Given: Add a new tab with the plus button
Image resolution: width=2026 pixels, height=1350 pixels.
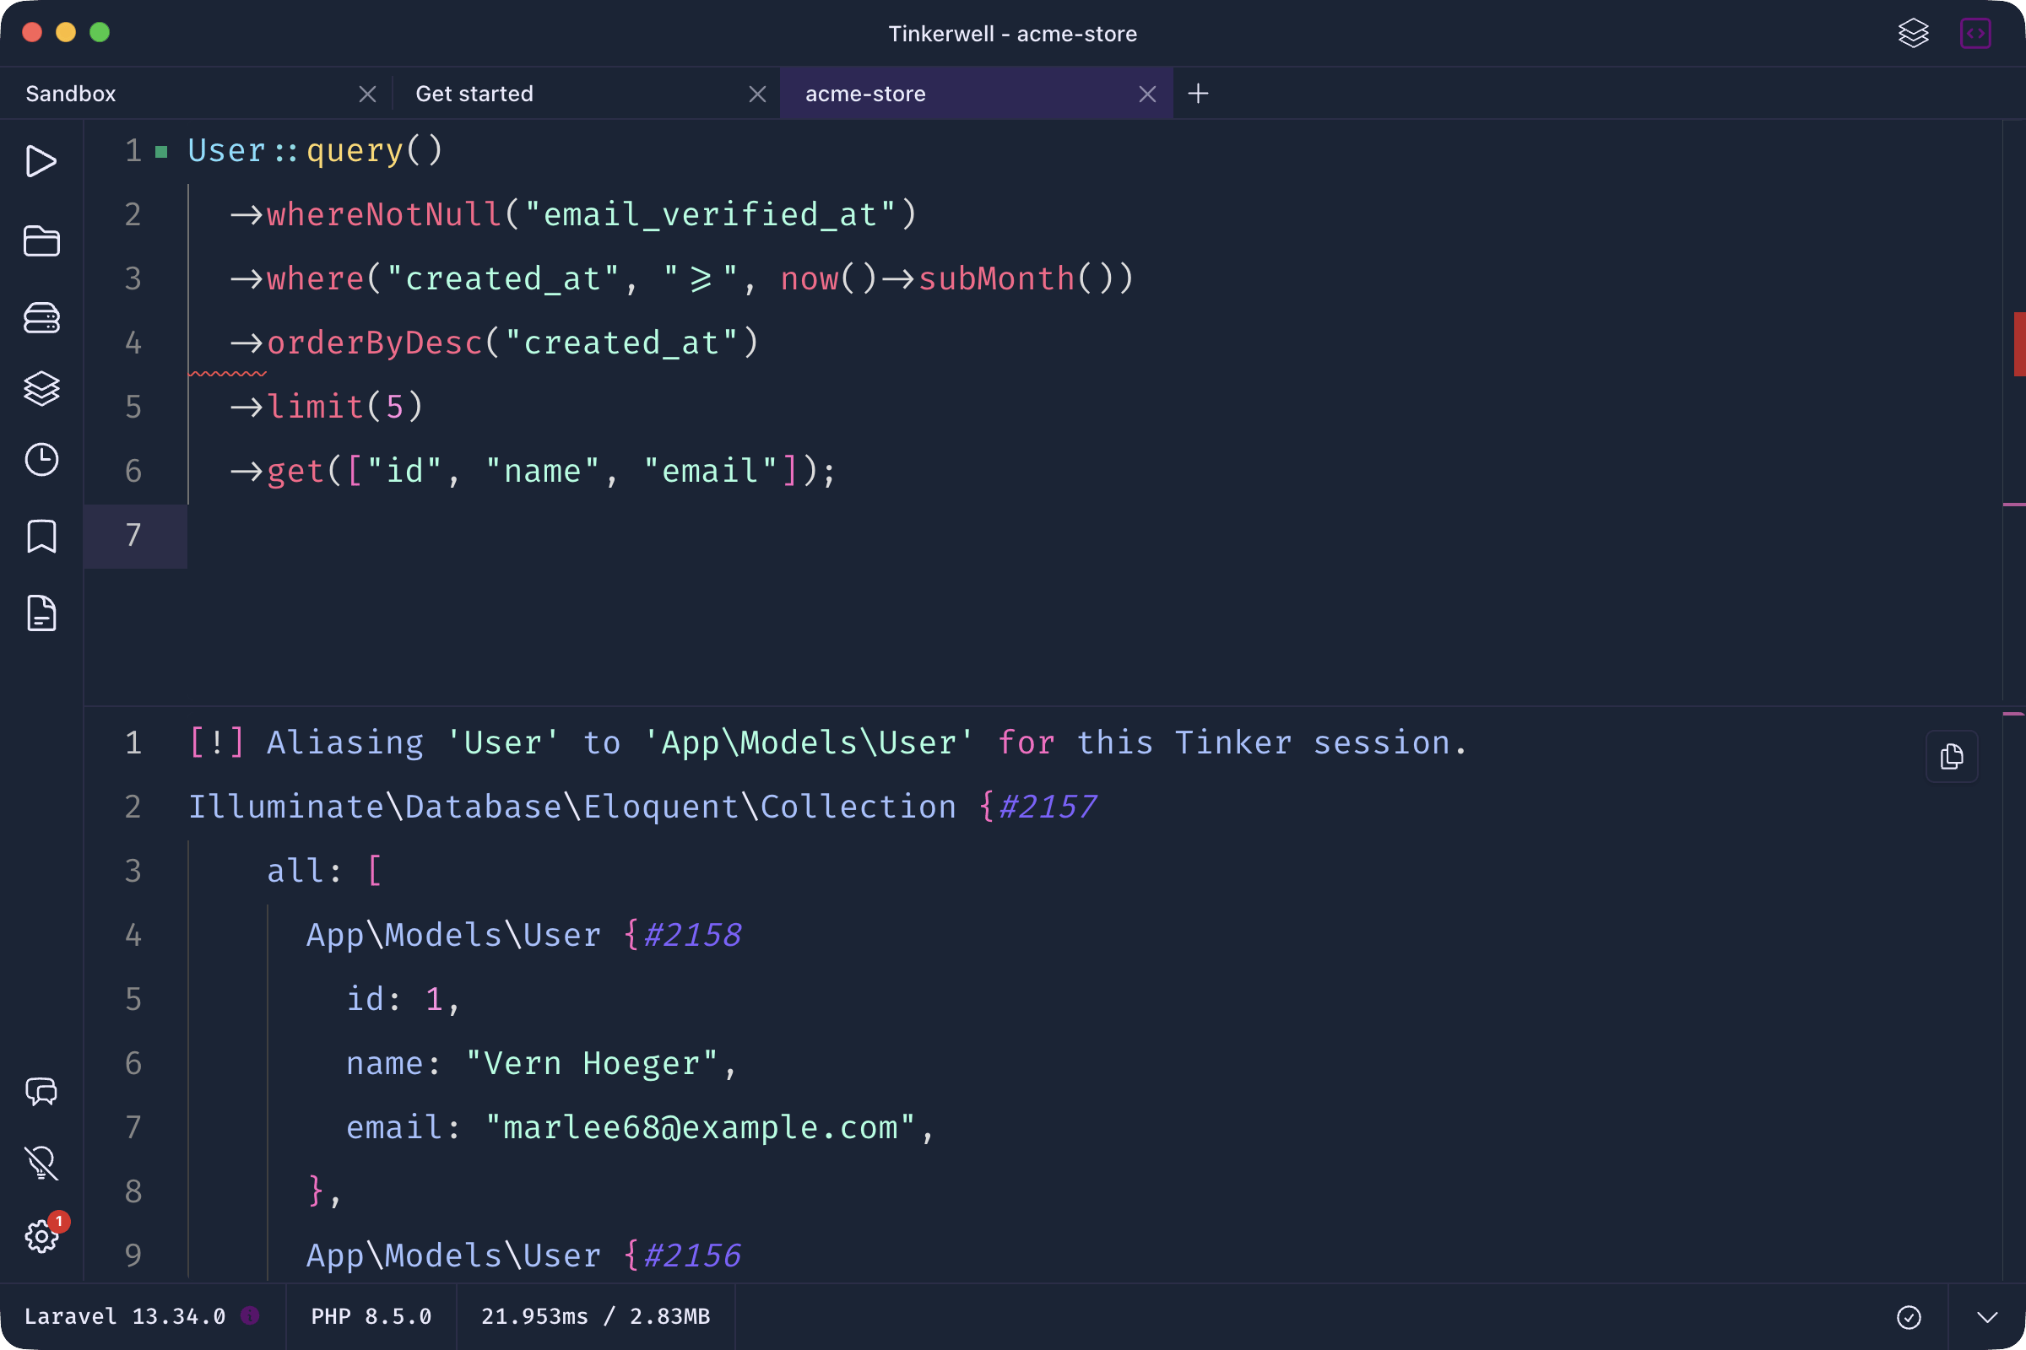Looking at the screenshot, I should [1198, 93].
